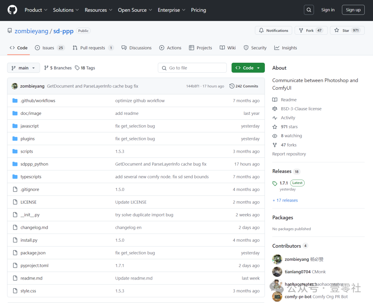
Task: Click the bell icon in Notifications
Action: pos(261,30)
